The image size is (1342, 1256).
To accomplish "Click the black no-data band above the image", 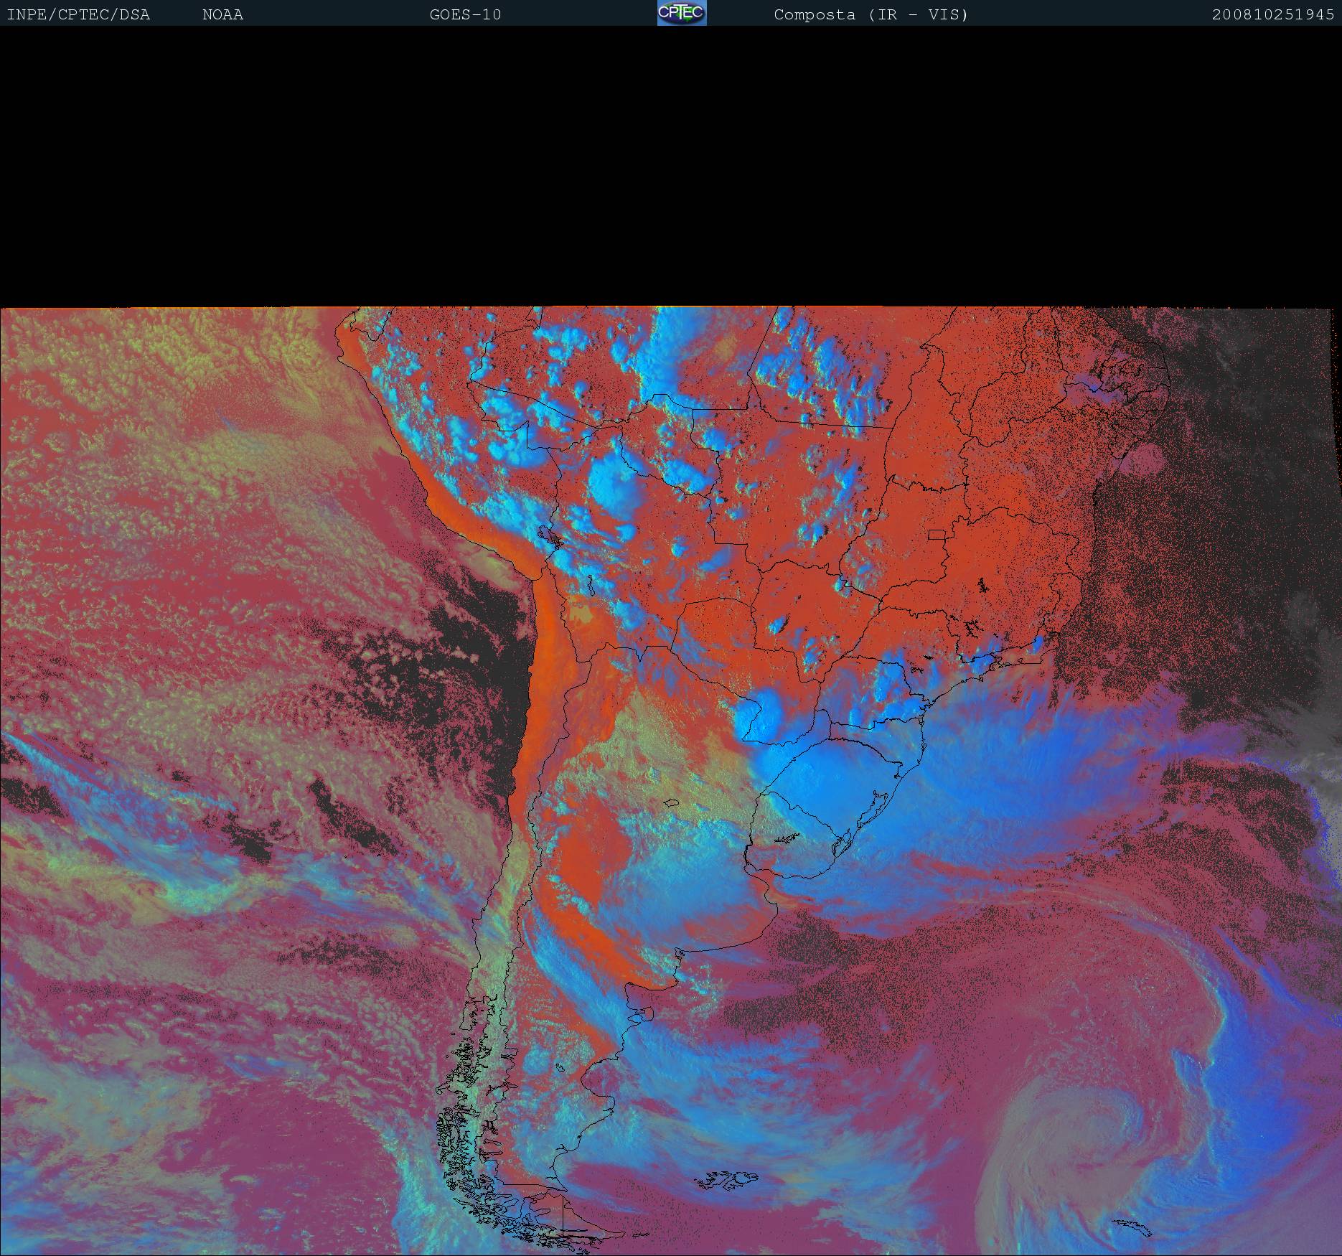I will coord(671,165).
